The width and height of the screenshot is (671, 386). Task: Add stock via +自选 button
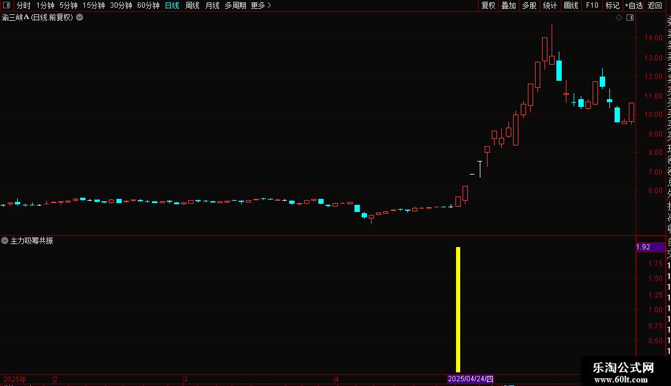coord(634,5)
